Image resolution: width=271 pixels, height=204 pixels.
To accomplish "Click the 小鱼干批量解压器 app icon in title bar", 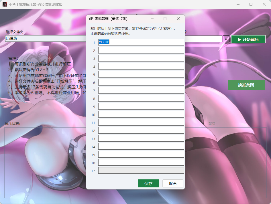I will pyautogui.click(x=5, y=4).
